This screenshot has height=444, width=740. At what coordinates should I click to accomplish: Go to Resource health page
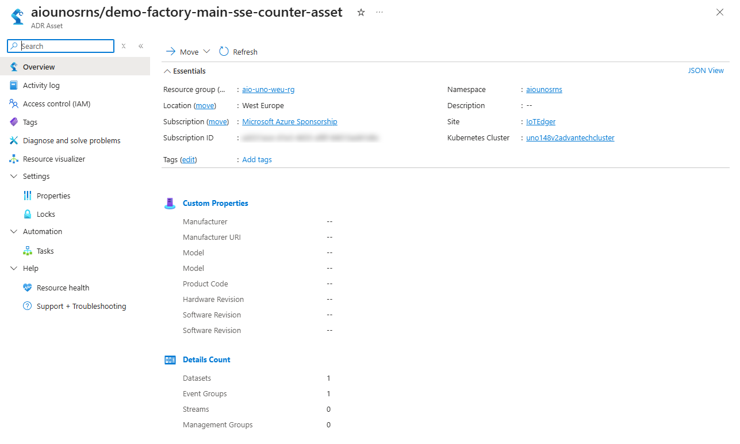(63, 288)
